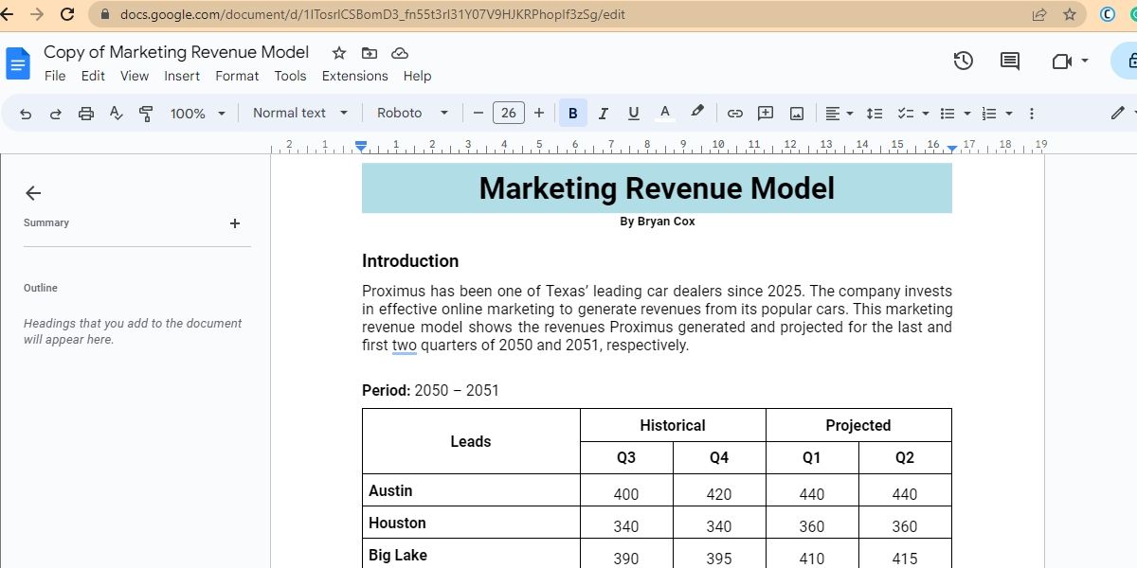
Task: Toggle Italic formatting
Action: point(603,114)
